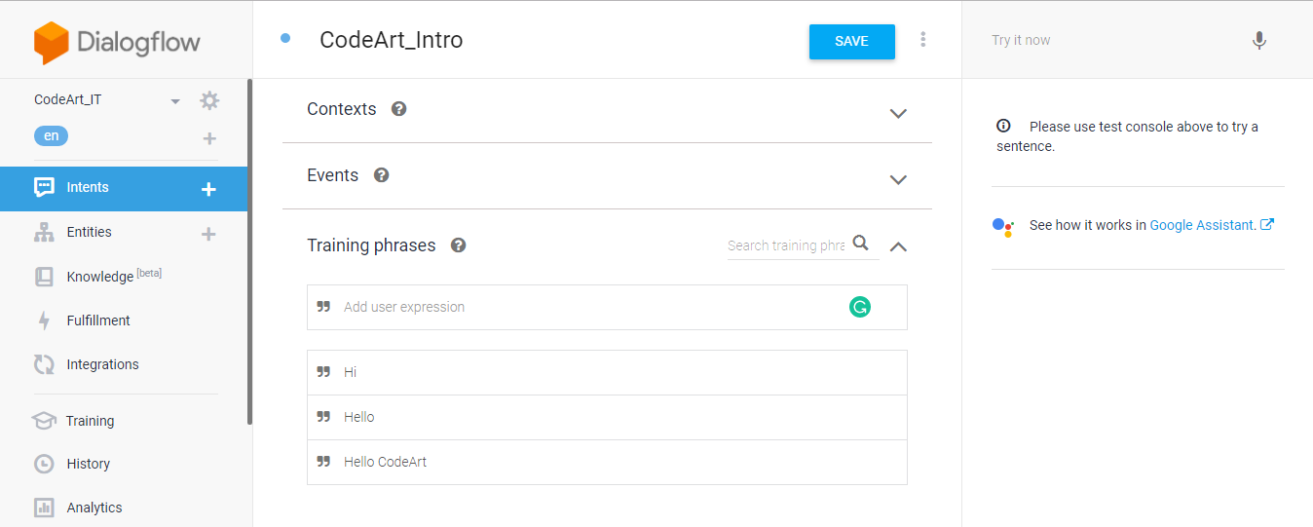Collapse the Training phrases section
This screenshot has height=527, width=1313.
(898, 246)
